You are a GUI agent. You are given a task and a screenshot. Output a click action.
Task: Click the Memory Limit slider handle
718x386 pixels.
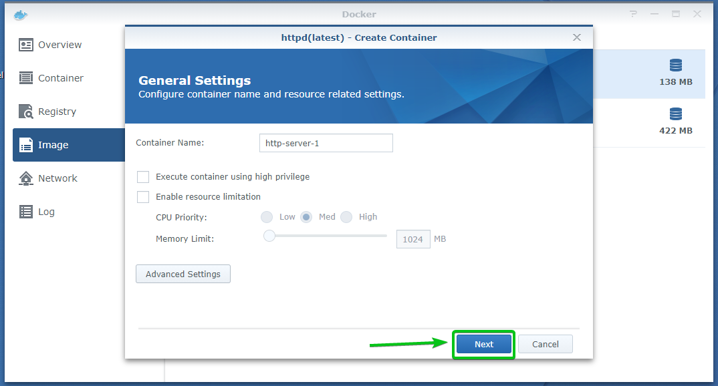click(x=269, y=236)
